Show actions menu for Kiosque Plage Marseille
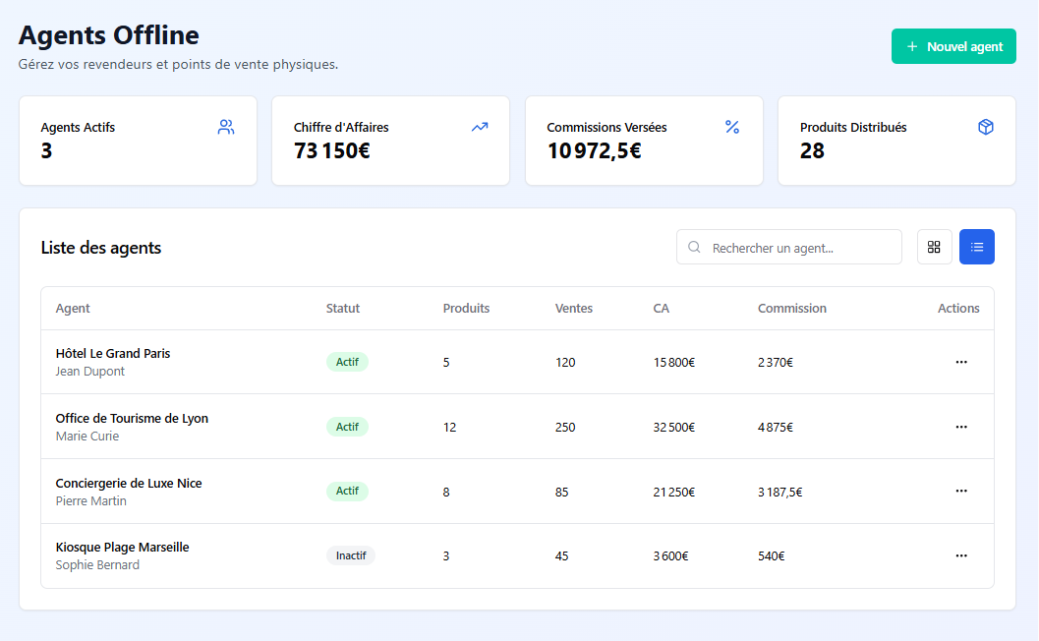This screenshot has height=641, width=1039. [961, 555]
